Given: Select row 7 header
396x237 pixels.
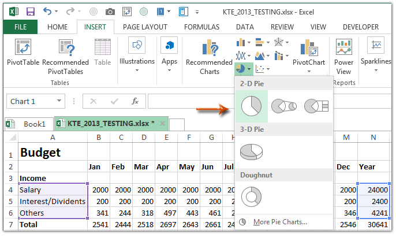Looking at the screenshot, I should click(11, 225).
